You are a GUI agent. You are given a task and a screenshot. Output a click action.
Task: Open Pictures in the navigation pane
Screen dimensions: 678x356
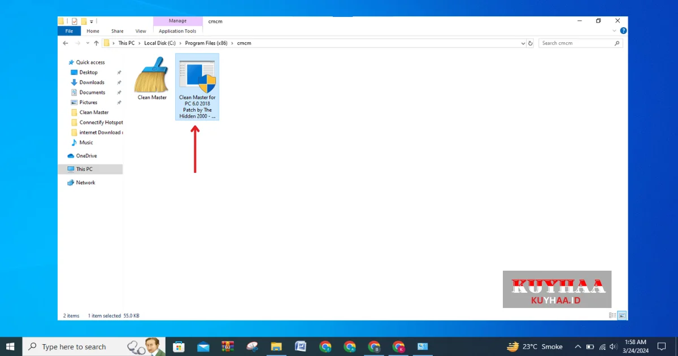coord(88,102)
